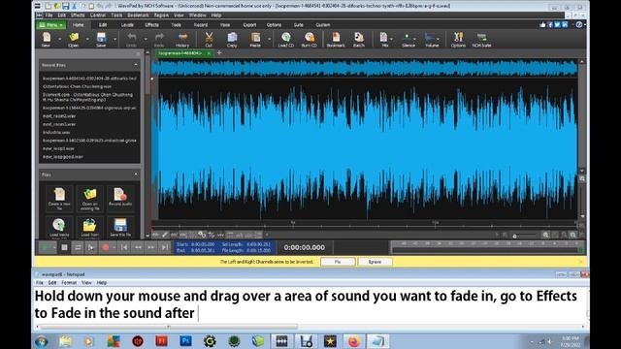Image resolution: width=621 pixels, height=349 pixels.
Task: Open the New button dropdown arrow
Action: (x=59, y=39)
